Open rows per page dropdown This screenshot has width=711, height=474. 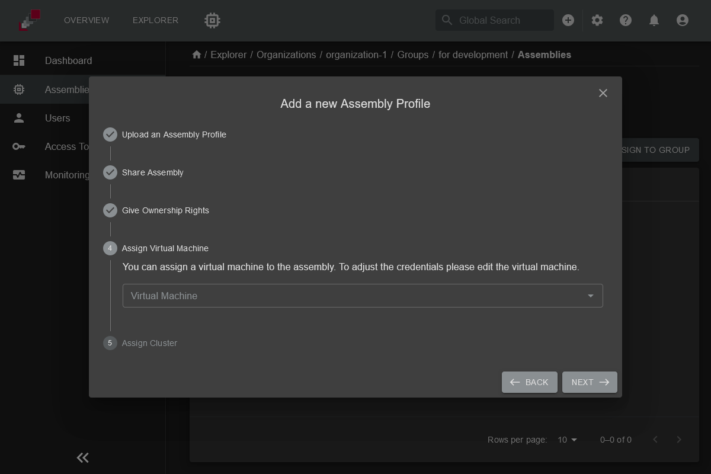[567, 440]
